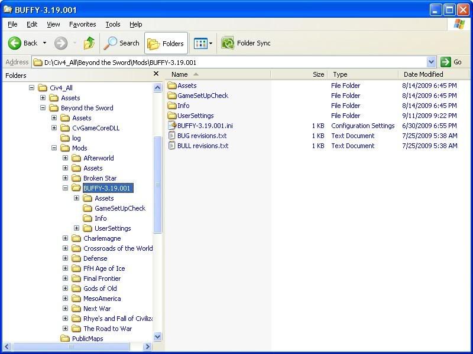Select BUFFY-3.19.001 folder in tree
Viewport: 473px width, 354px height.
coord(102,188)
